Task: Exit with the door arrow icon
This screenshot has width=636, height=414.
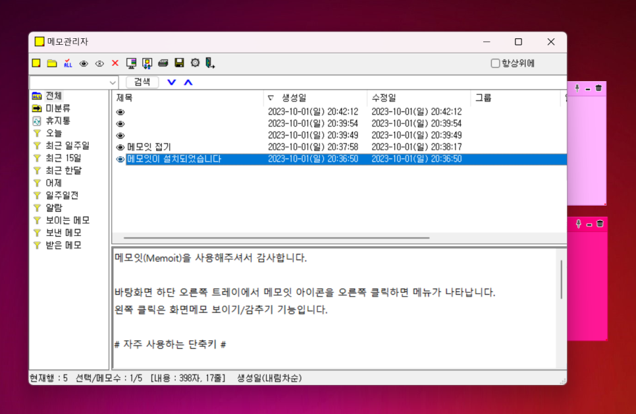Action: 210,63
